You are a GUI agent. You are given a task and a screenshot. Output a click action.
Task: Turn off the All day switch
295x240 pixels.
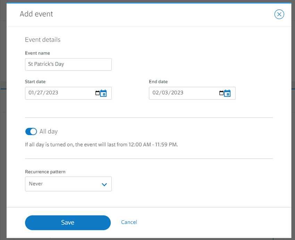point(31,132)
